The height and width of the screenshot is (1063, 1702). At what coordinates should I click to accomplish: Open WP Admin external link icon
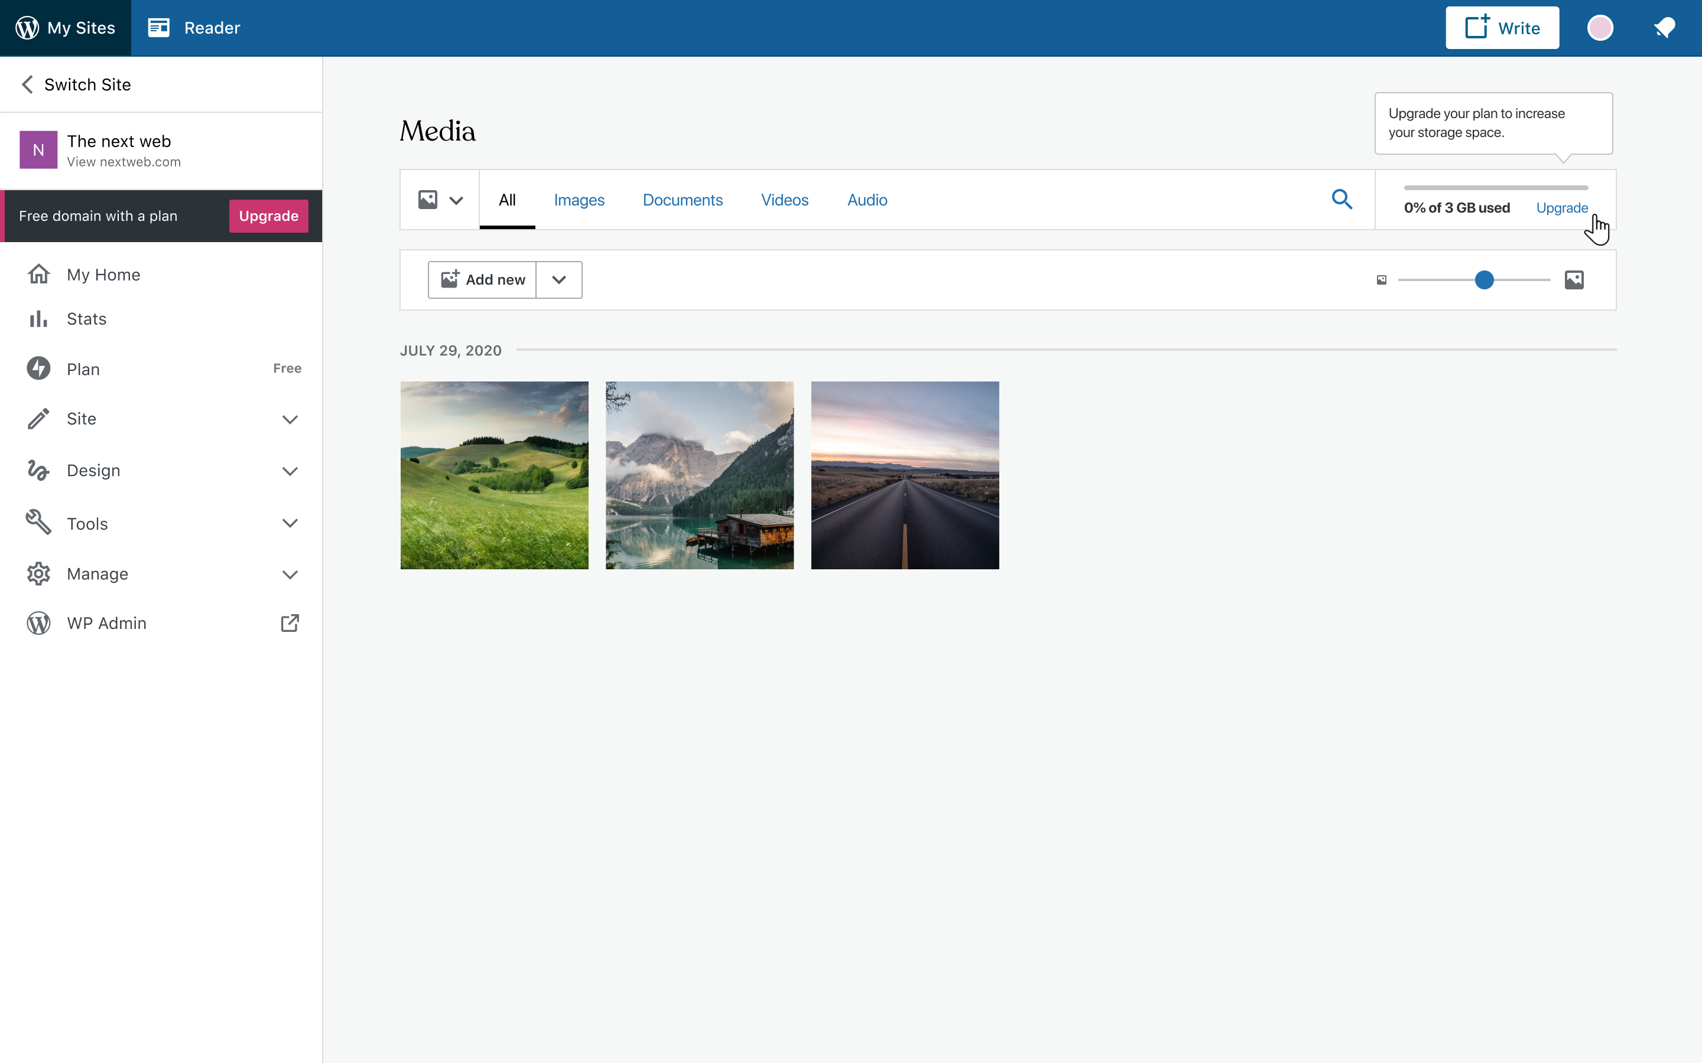pyautogui.click(x=290, y=623)
